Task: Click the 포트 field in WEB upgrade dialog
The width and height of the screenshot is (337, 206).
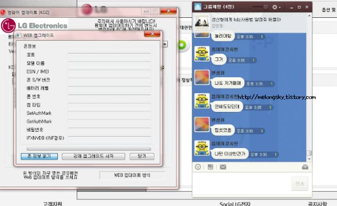Action: (x=109, y=55)
